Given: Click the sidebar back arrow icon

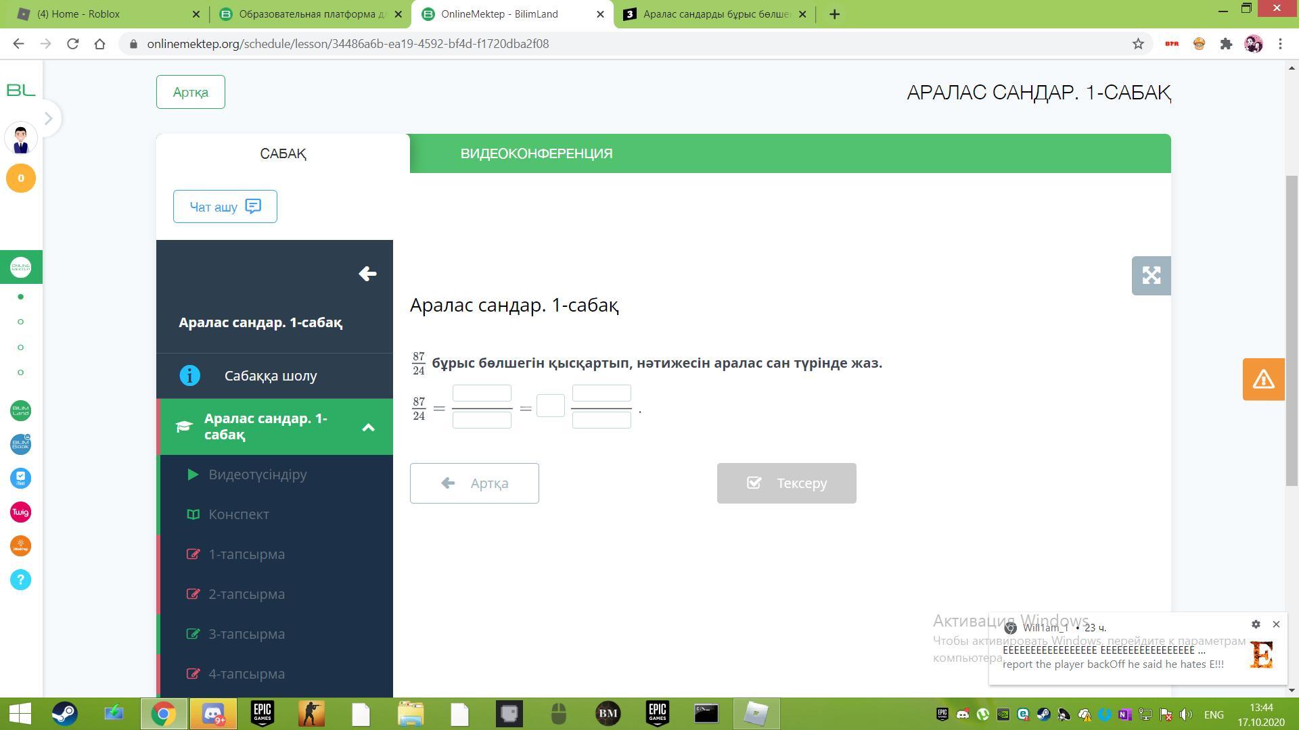Looking at the screenshot, I should tap(367, 274).
